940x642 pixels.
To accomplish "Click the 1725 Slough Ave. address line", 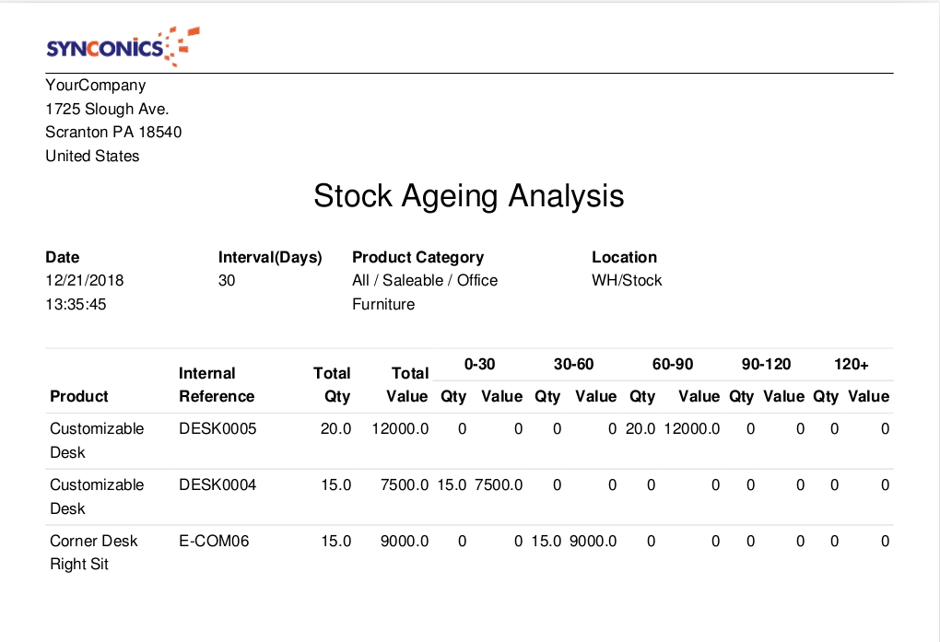I will [107, 109].
